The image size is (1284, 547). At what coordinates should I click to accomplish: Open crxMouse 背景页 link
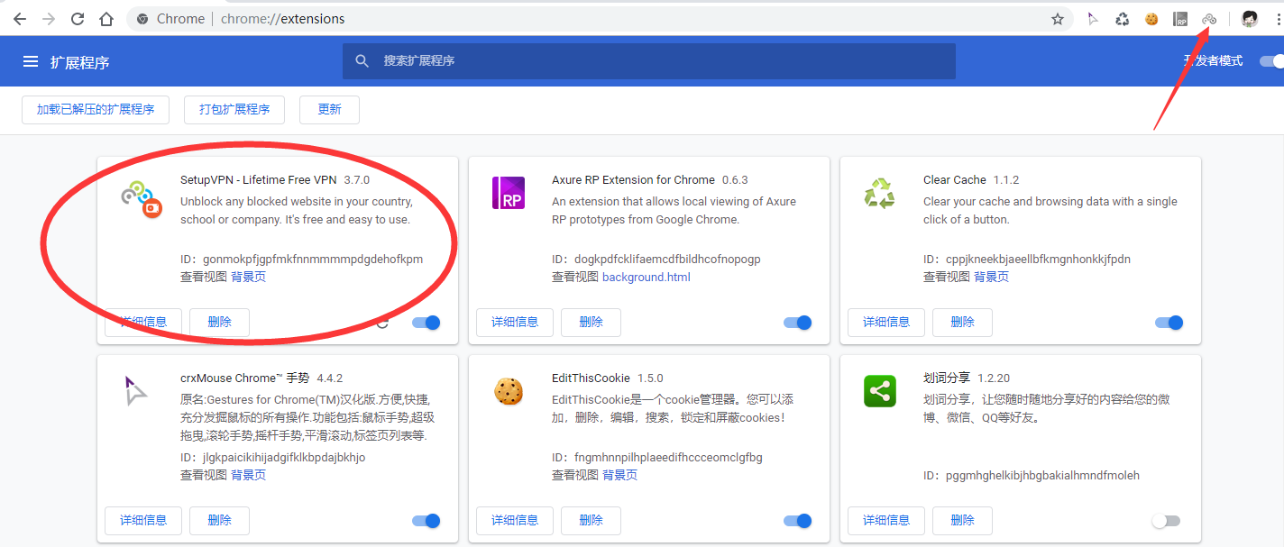click(x=248, y=476)
